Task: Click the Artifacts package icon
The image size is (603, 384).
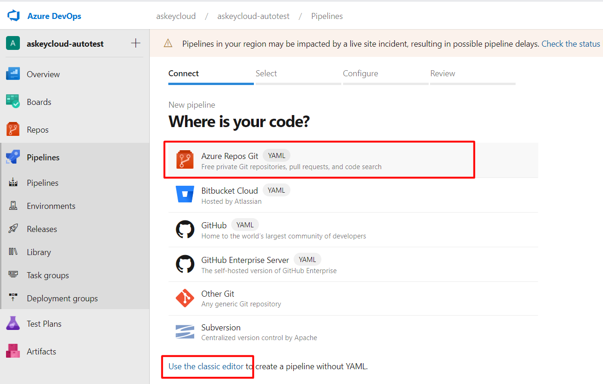Action: 13,351
